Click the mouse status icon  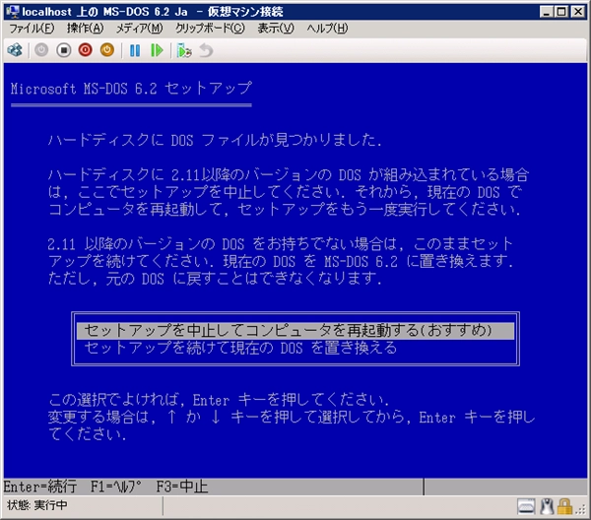[547, 506]
